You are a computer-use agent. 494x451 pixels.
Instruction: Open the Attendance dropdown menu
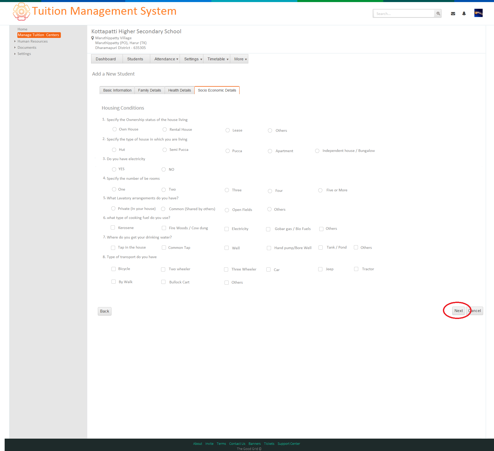tap(165, 59)
